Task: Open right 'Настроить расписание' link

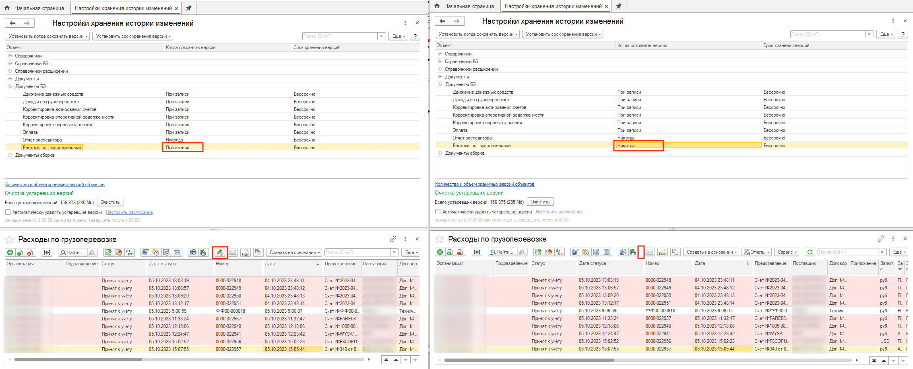Action: [559, 212]
